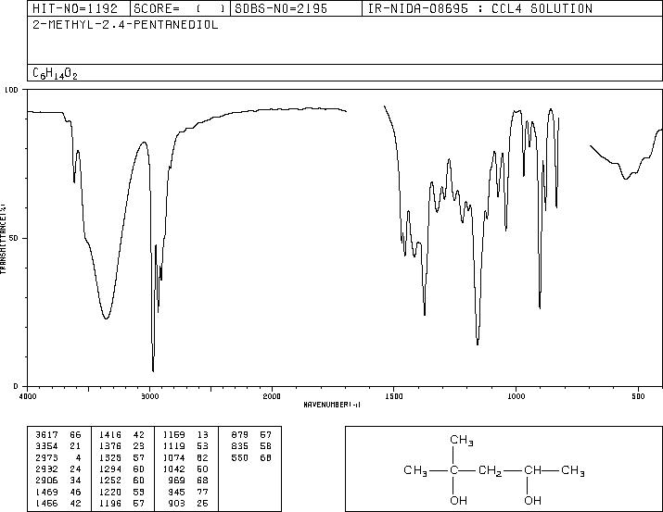Select peak table entry 1220

tap(110, 493)
